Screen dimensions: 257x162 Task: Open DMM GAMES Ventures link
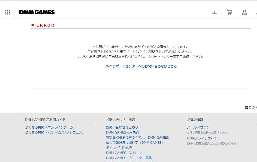[125, 153]
